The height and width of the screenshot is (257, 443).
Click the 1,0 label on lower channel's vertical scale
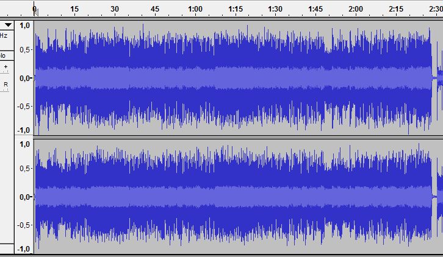[24, 144]
